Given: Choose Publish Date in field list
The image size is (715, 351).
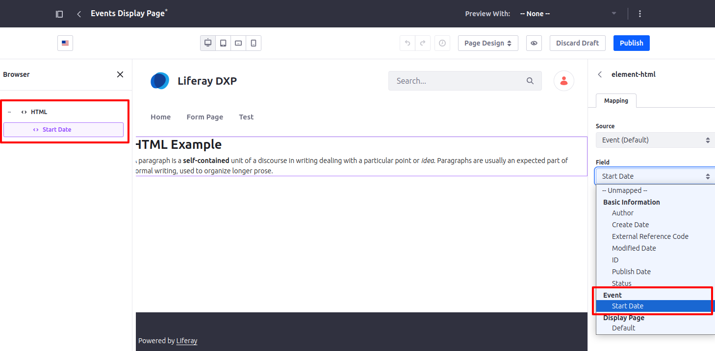Looking at the screenshot, I should [631, 272].
